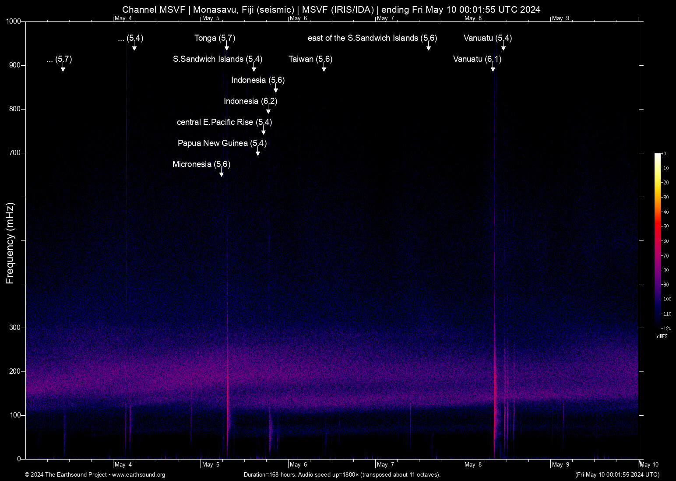The image size is (676, 481).
Task: Click the May 10 label at the axis end
Action: pyautogui.click(x=649, y=465)
